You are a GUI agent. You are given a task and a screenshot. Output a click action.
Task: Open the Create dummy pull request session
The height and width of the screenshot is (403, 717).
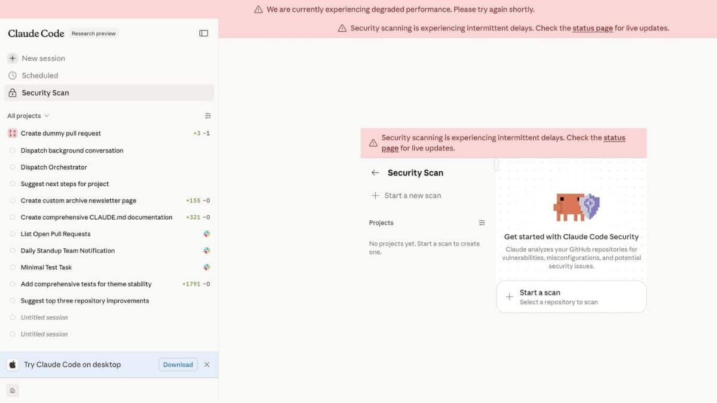(61, 134)
